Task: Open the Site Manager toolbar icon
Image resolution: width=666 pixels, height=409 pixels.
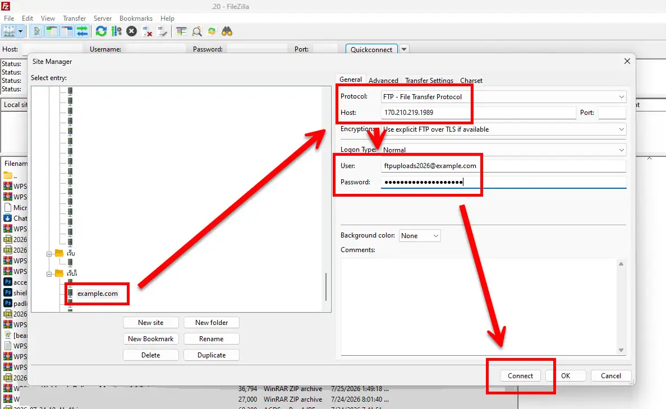Action: [9, 31]
